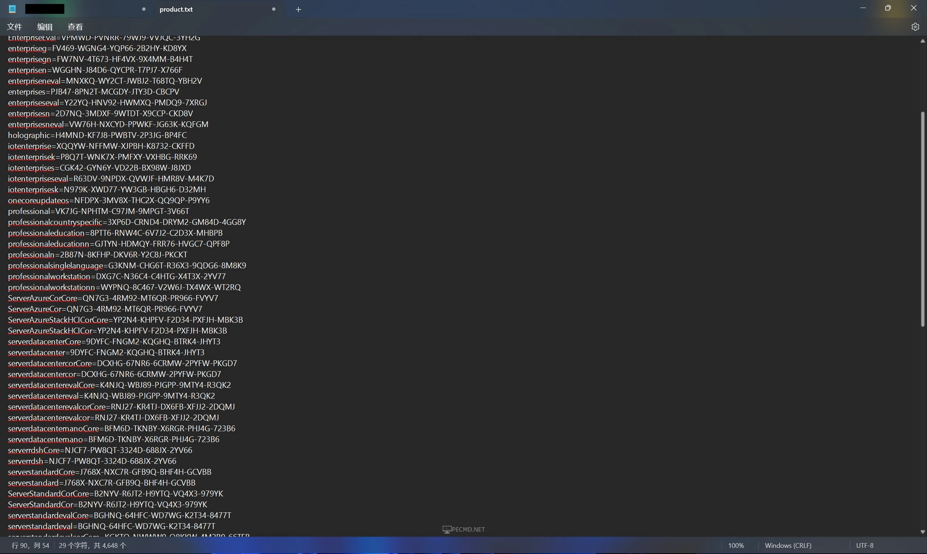The height and width of the screenshot is (554, 927).
Task: Open the 查看 menu
Action: coord(75,27)
